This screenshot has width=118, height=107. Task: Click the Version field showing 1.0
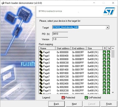point(60,39)
